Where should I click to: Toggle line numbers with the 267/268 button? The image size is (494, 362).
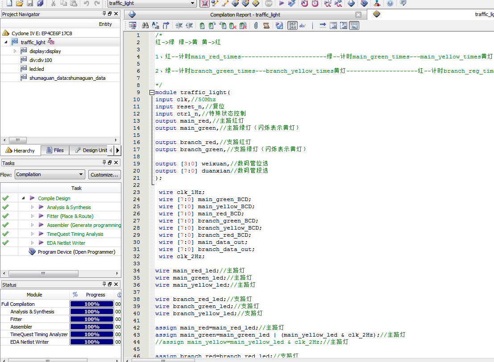pyautogui.click(x=292, y=25)
